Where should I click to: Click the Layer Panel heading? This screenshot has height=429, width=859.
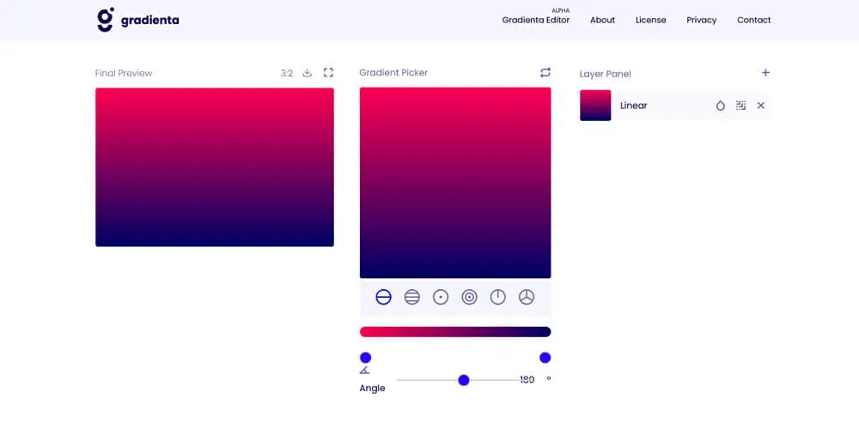[606, 74]
